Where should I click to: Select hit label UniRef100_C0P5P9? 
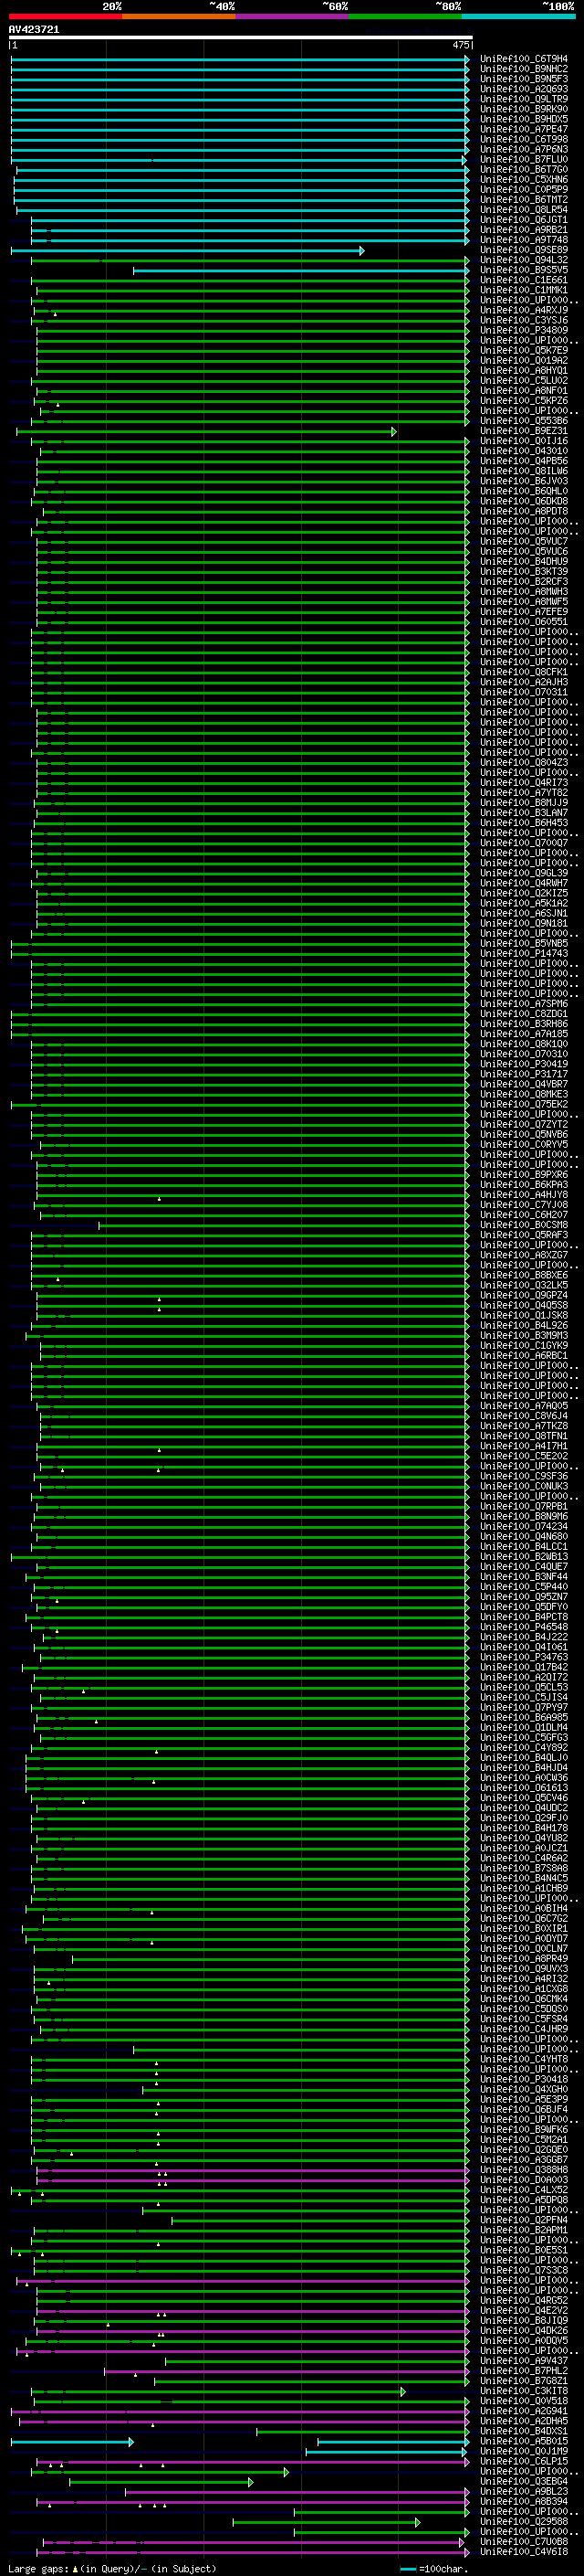(524, 190)
